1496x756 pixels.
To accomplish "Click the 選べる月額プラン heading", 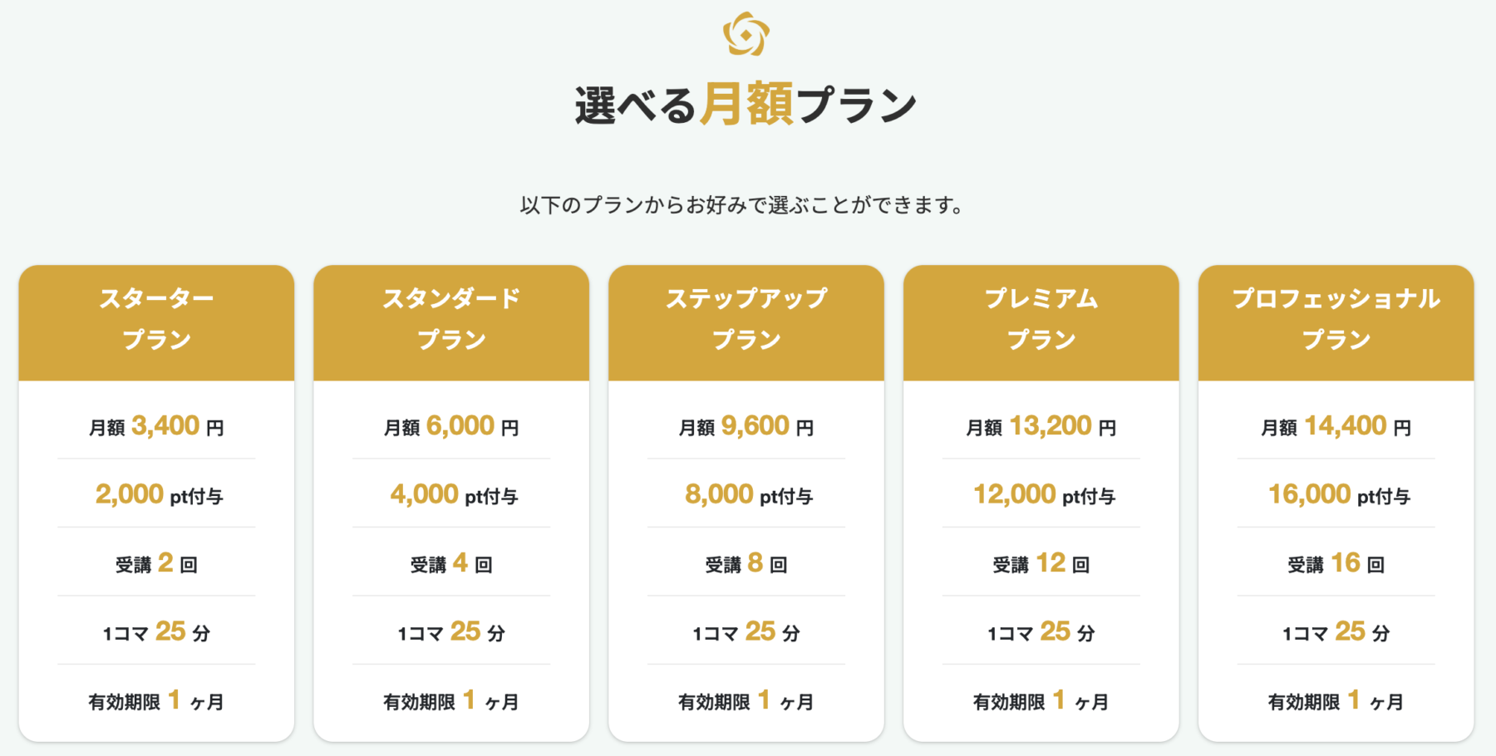I will (x=746, y=105).
